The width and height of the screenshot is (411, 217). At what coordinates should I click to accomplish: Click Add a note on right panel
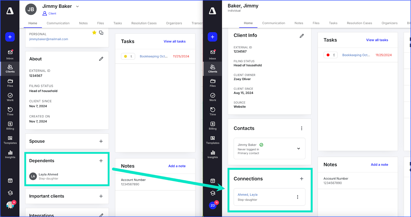[379, 165]
